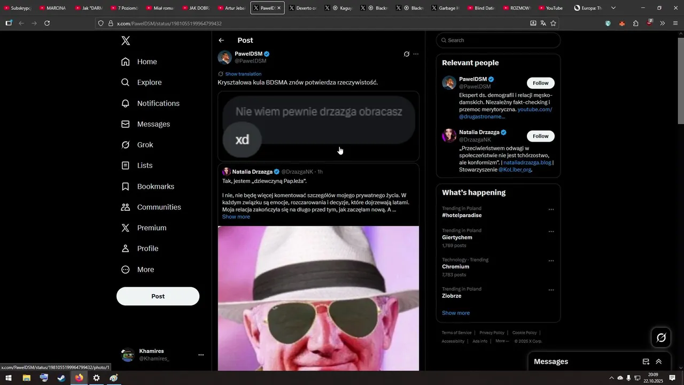Switch to 'Dexerto' browser tab

[x=303, y=8]
